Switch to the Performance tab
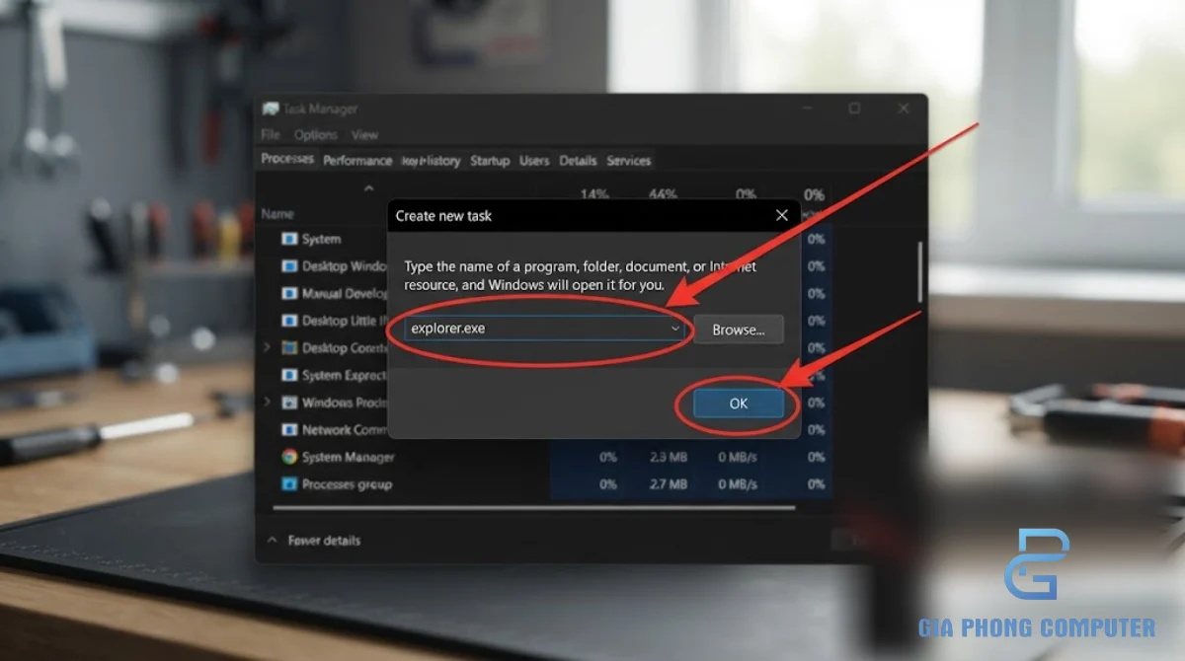Viewport: 1185px width, 661px height. coord(357,160)
